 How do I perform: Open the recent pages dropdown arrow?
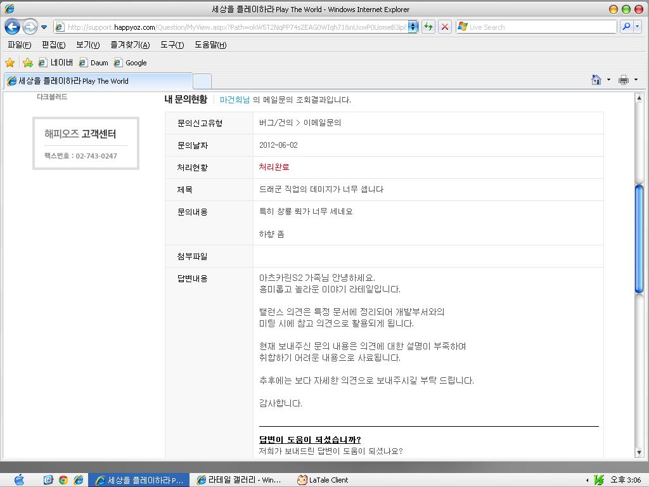point(44,27)
